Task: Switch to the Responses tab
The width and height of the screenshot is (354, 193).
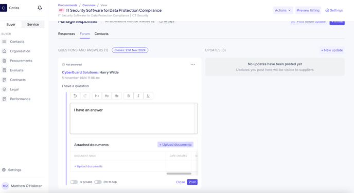Action: 66,34
